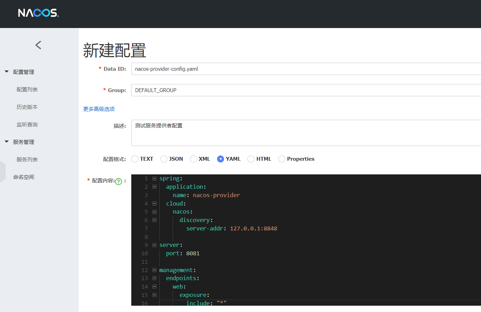481x312 pixels.
Task: Click the 新建配置 page heading
Action: pos(114,50)
